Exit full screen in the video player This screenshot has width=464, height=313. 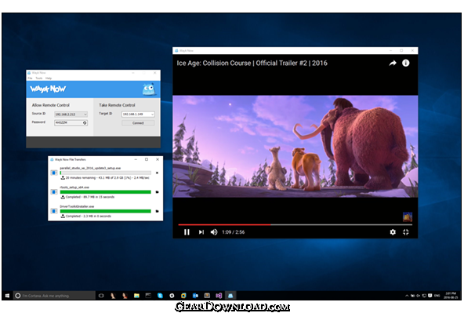406,232
